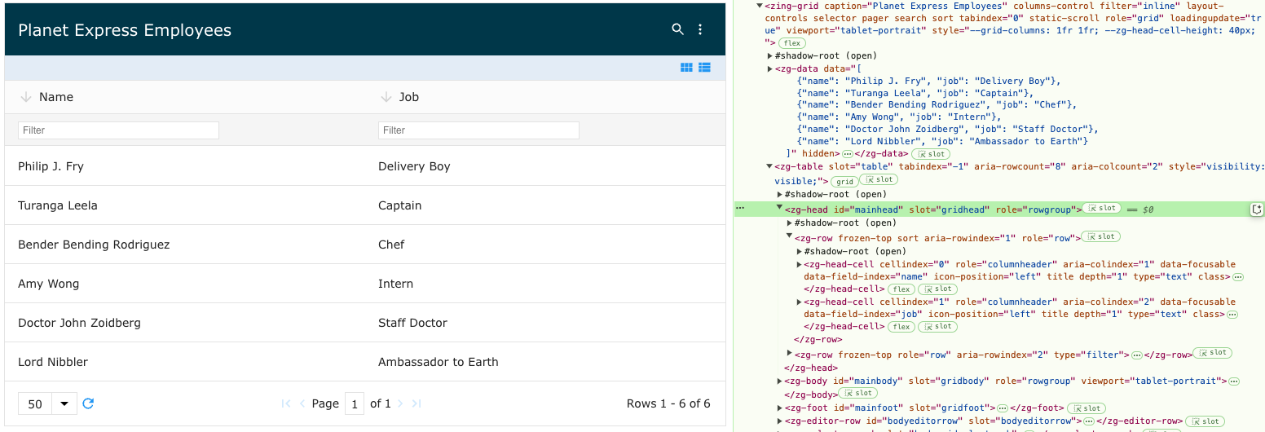Sort the Job column with arrow icon
Screen dimensions: 1265x432
(x=386, y=97)
